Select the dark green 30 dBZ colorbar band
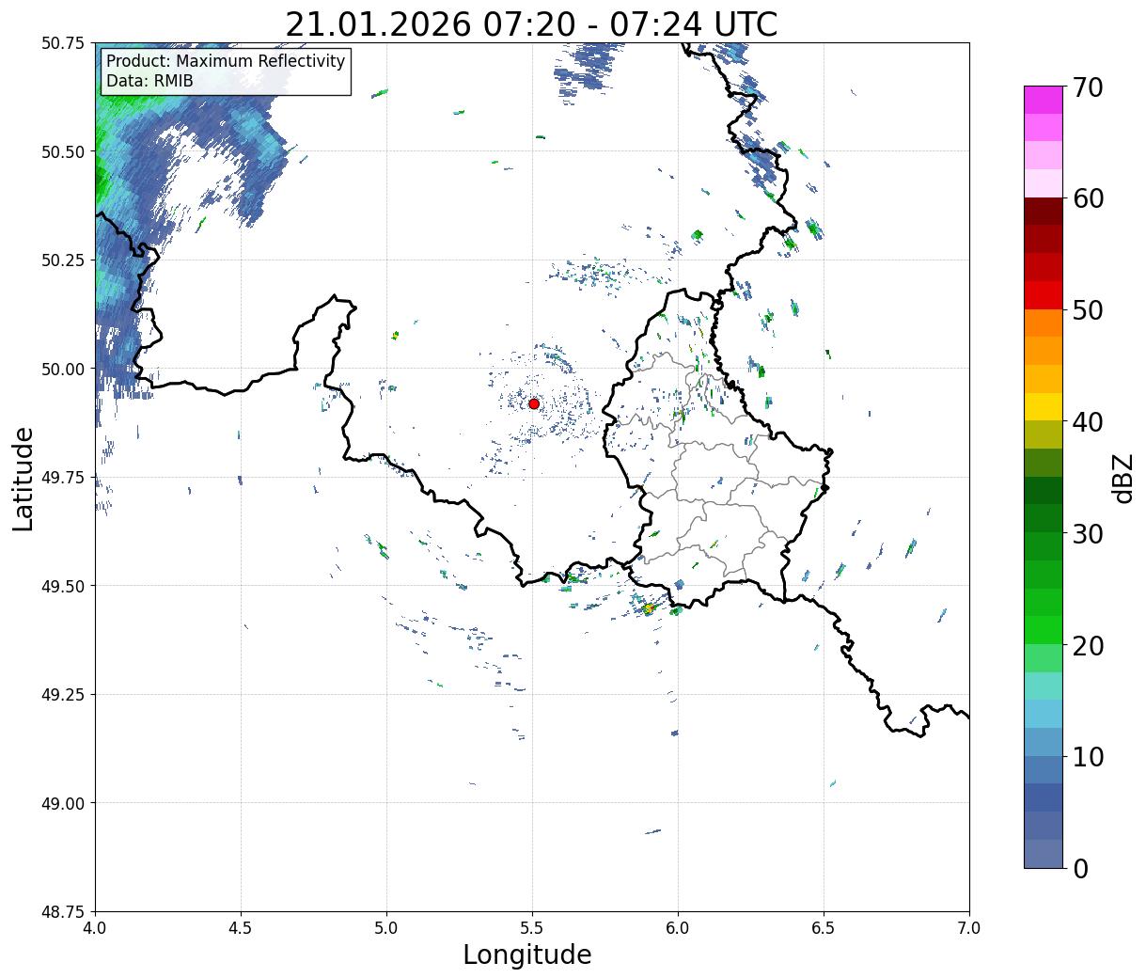This screenshot has width=1146, height=978. [1044, 518]
